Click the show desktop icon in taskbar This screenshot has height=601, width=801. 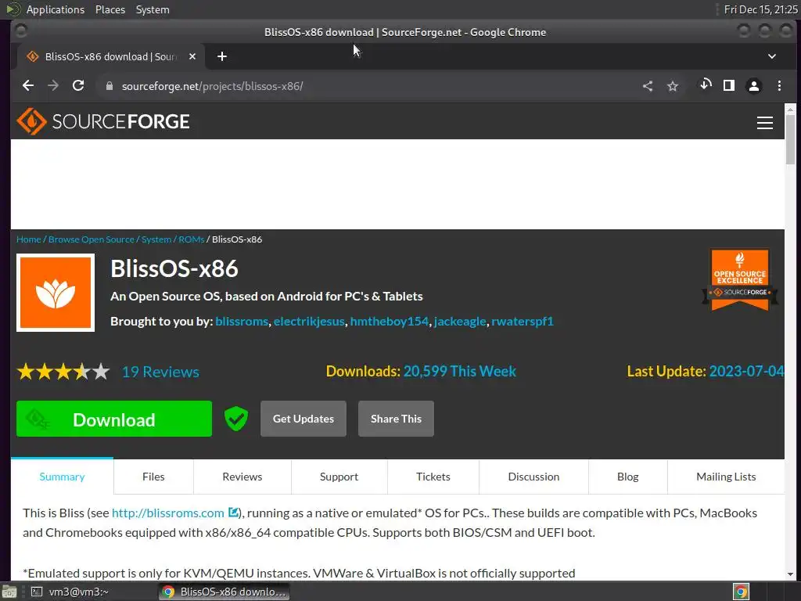coord(9,592)
